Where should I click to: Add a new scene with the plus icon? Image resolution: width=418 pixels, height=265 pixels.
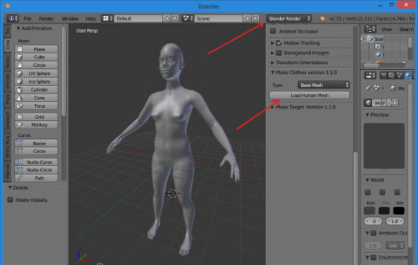(x=247, y=19)
